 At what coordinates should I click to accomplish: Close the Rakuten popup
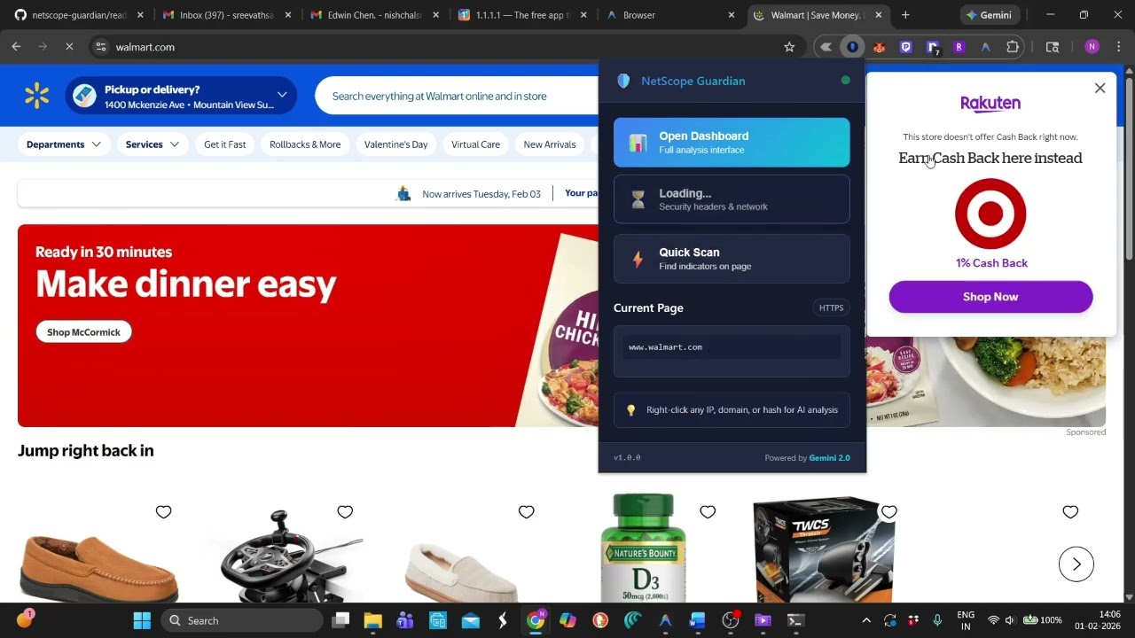1100,88
